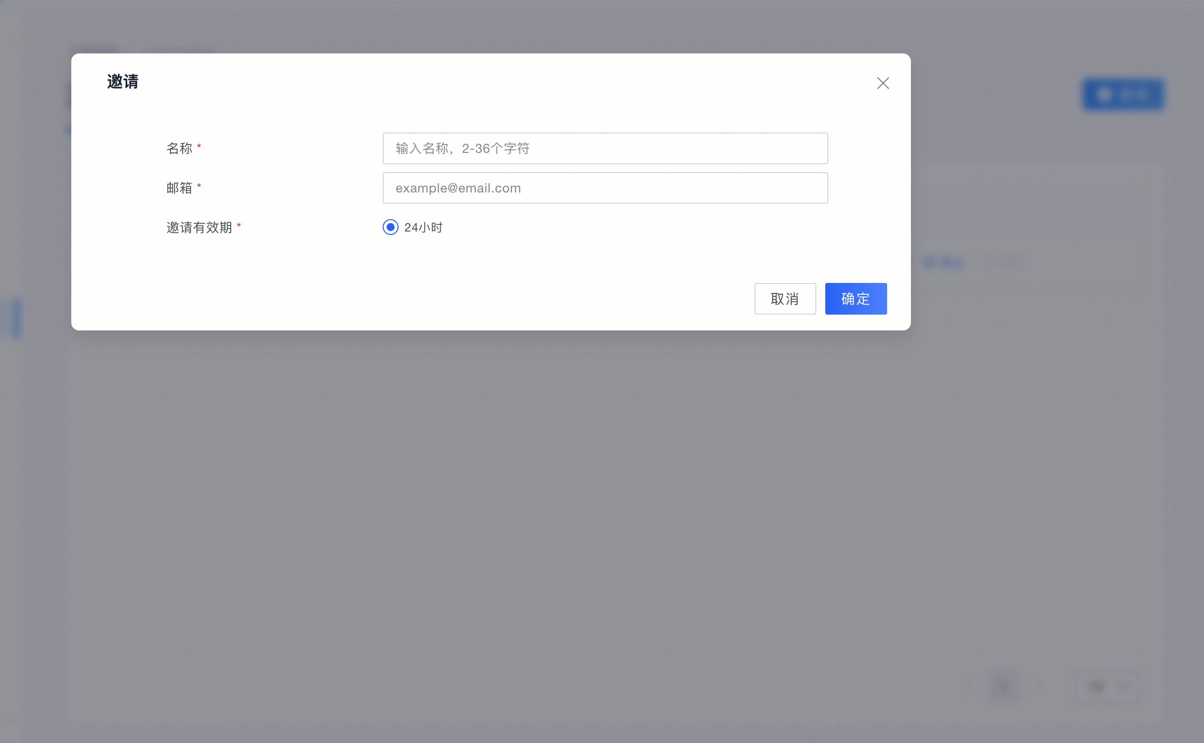Image resolution: width=1204 pixels, height=743 pixels.
Task: Click the 邮箱 field label
Action: point(179,188)
